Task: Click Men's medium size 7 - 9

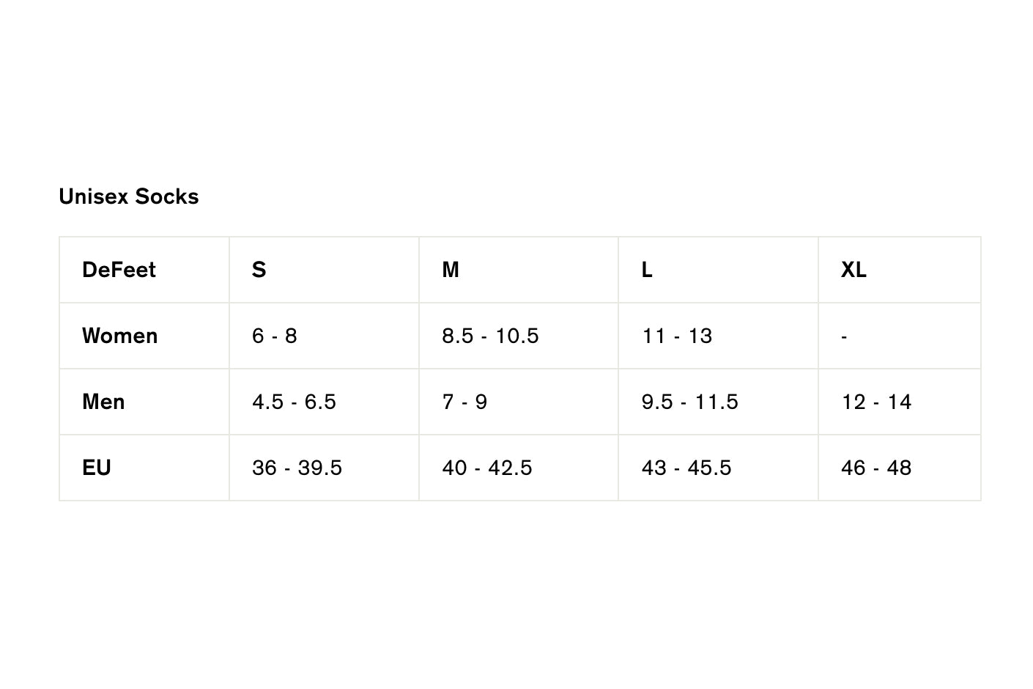Action: pyautogui.click(x=464, y=402)
